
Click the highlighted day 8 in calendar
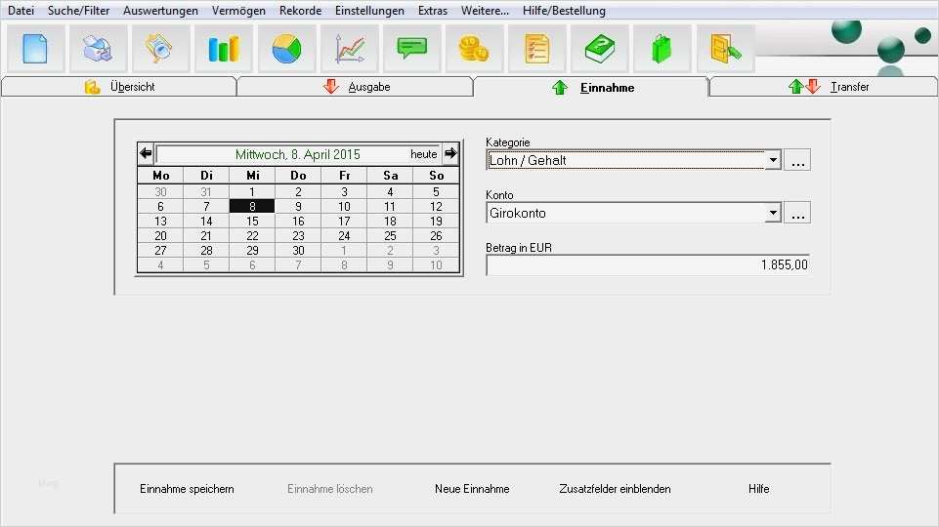point(252,206)
